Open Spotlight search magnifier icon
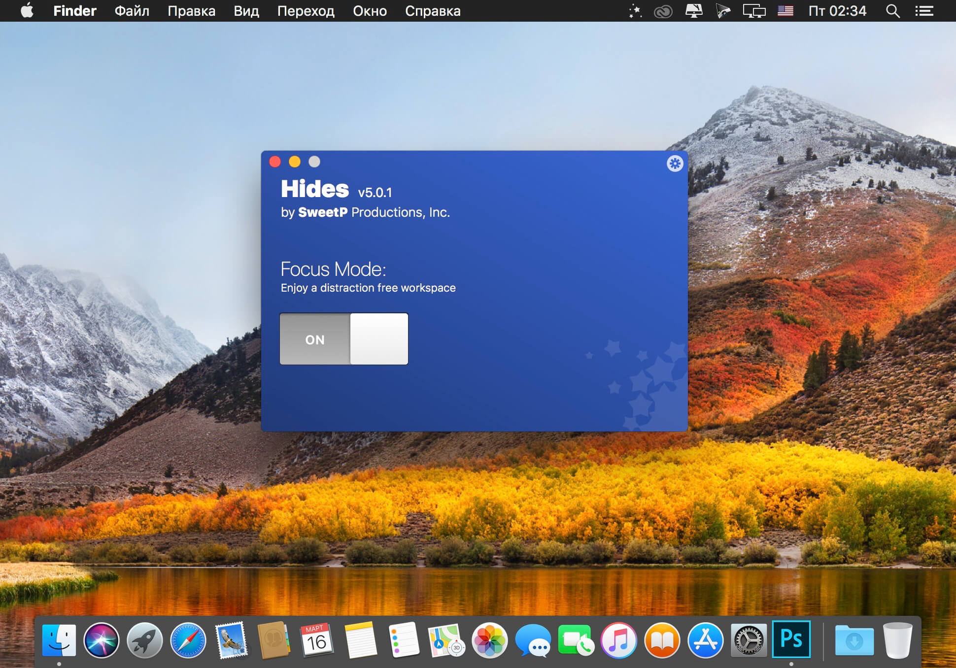 pyautogui.click(x=893, y=11)
